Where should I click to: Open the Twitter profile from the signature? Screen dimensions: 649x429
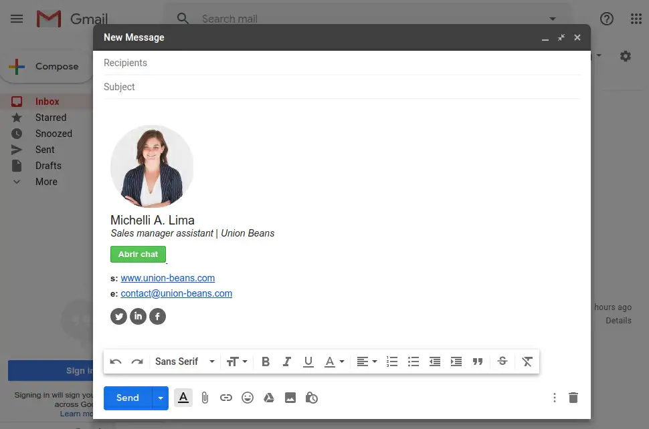(118, 316)
